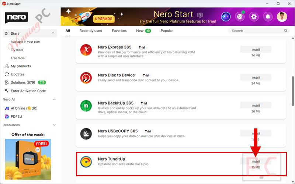Install Nero USBxCOPY 365
Screen dimensions: 295x184
256,134
